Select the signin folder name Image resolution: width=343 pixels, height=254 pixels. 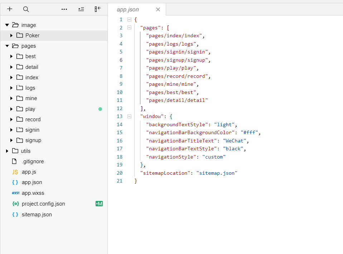pos(32,130)
